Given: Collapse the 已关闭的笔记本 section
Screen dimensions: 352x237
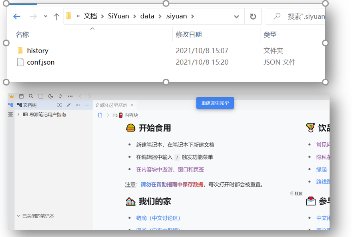Looking at the screenshot, I should [18, 216].
